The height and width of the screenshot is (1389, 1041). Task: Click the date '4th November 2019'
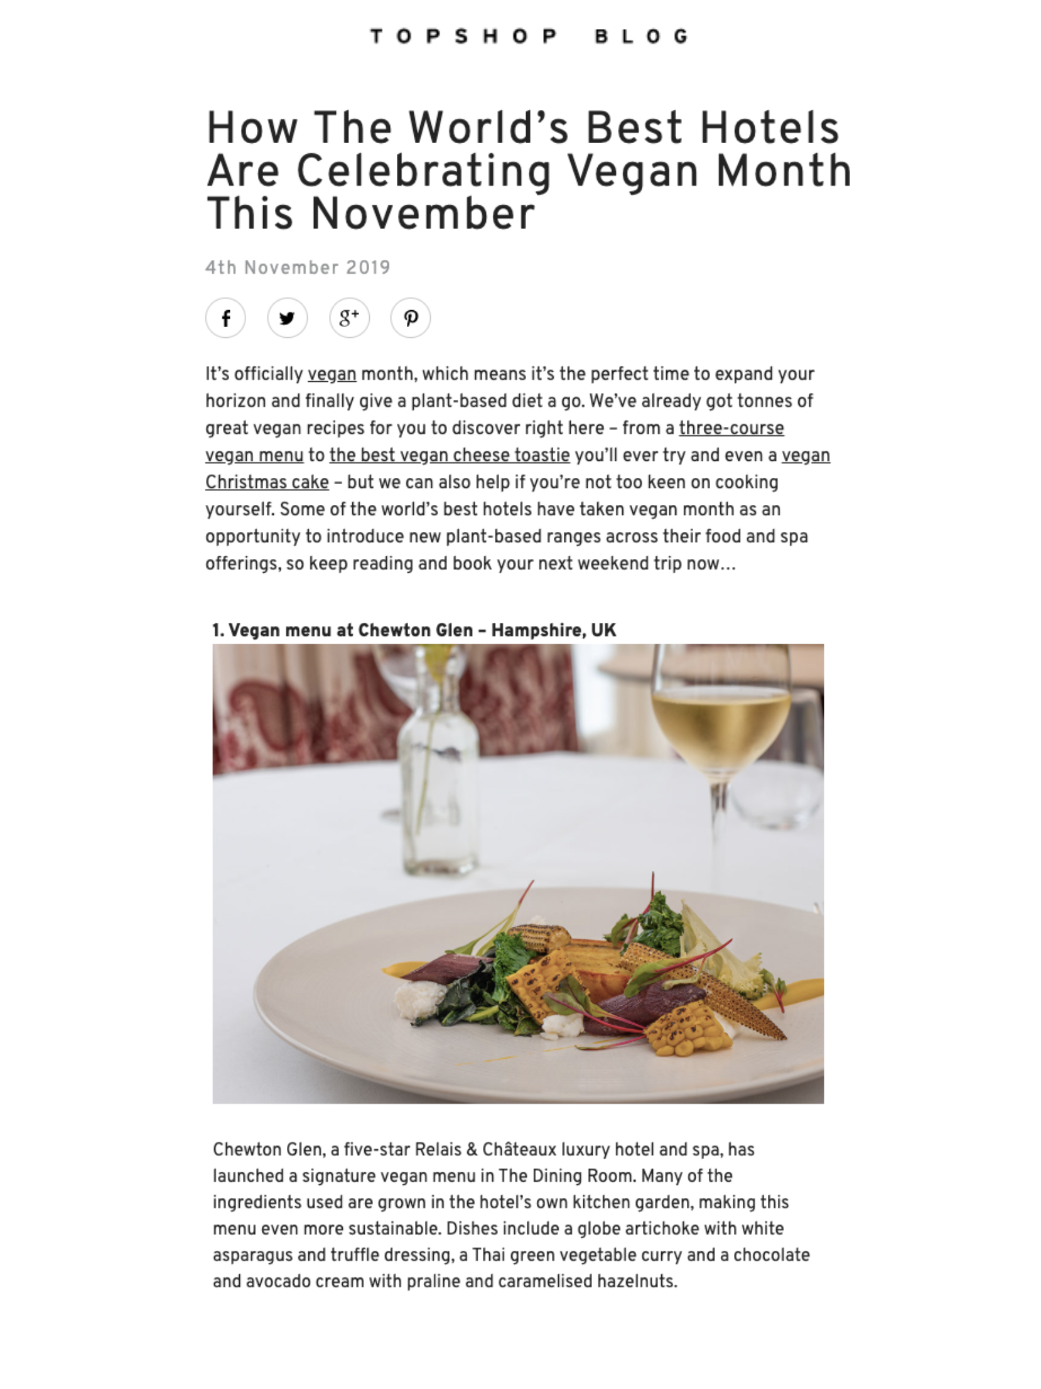click(298, 268)
